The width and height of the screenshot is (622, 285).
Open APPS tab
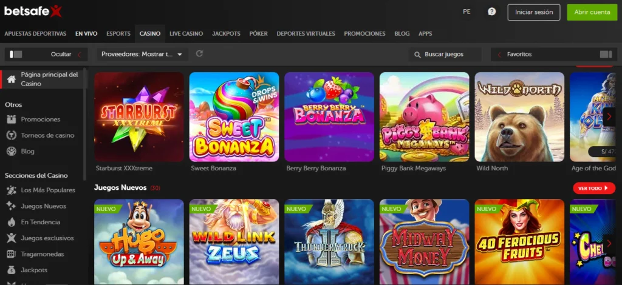(x=425, y=33)
